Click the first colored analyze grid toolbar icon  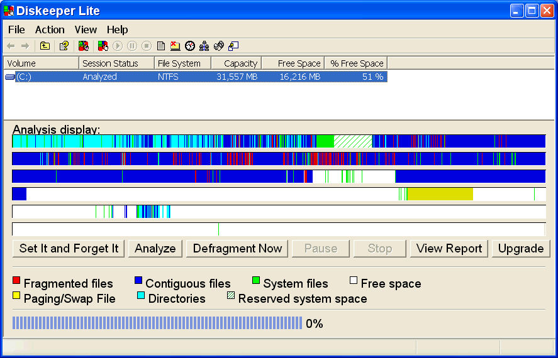click(x=83, y=46)
